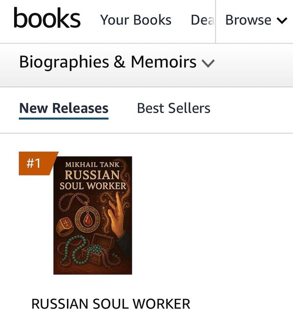Click the chevron next to Biographies & Memoirs
Viewport: 293px width, 314px height.
tap(208, 63)
